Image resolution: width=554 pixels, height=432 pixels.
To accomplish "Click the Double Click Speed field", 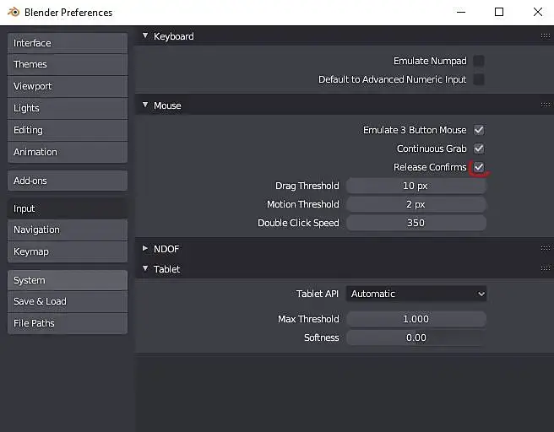I will 415,223.
